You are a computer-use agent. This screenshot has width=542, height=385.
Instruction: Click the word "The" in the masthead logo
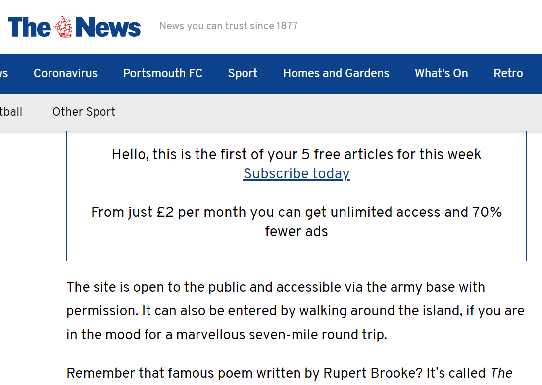[x=29, y=27]
